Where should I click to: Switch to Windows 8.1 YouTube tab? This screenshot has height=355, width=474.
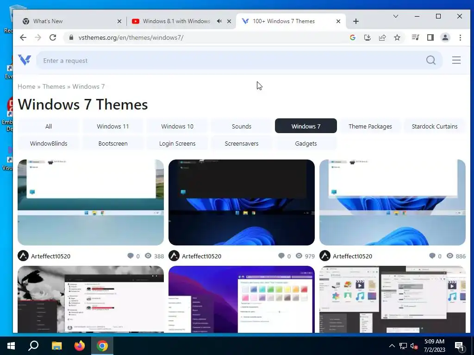pos(181,21)
